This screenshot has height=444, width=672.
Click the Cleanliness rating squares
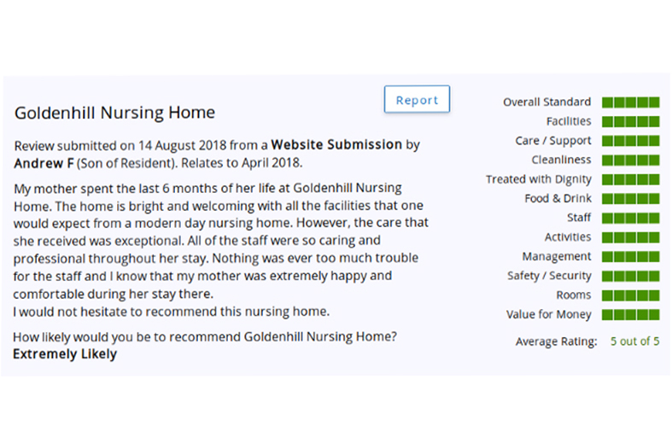tap(630, 161)
